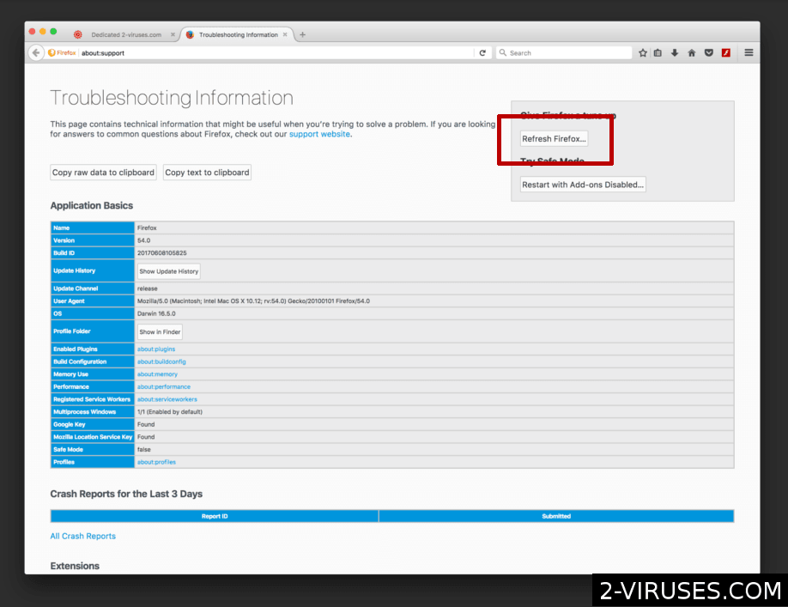This screenshot has height=607, width=788.
Task: Click the Update Channel value release
Action: (x=148, y=288)
